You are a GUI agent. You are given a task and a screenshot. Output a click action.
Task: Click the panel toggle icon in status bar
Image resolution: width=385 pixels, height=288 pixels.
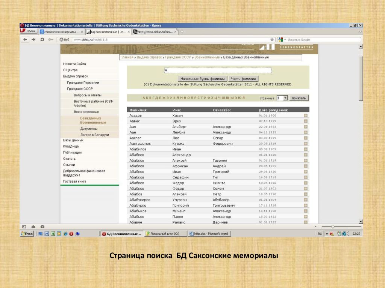pos(24,226)
